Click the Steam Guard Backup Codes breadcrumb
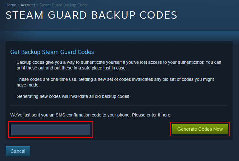This screenshot has width=239, height=161. point(63,5)
